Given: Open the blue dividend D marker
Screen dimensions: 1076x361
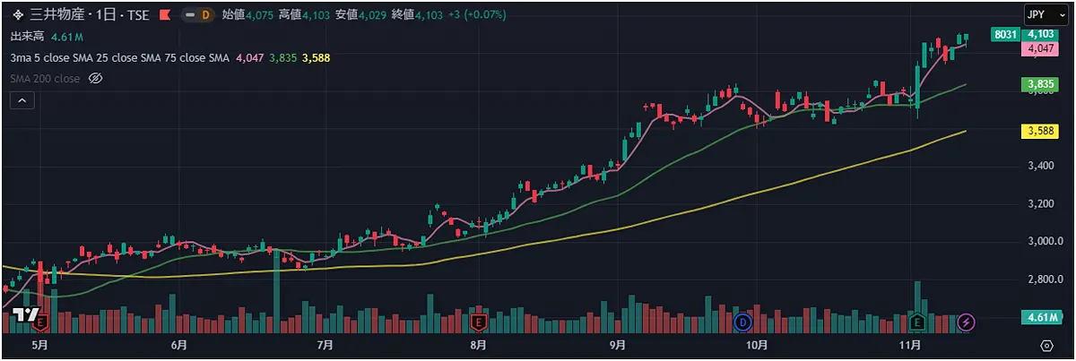Looking at the screenshot, I should (x=742, y=321).
